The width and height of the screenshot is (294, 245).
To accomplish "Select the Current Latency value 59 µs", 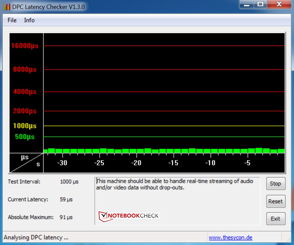I will (66, 199).
